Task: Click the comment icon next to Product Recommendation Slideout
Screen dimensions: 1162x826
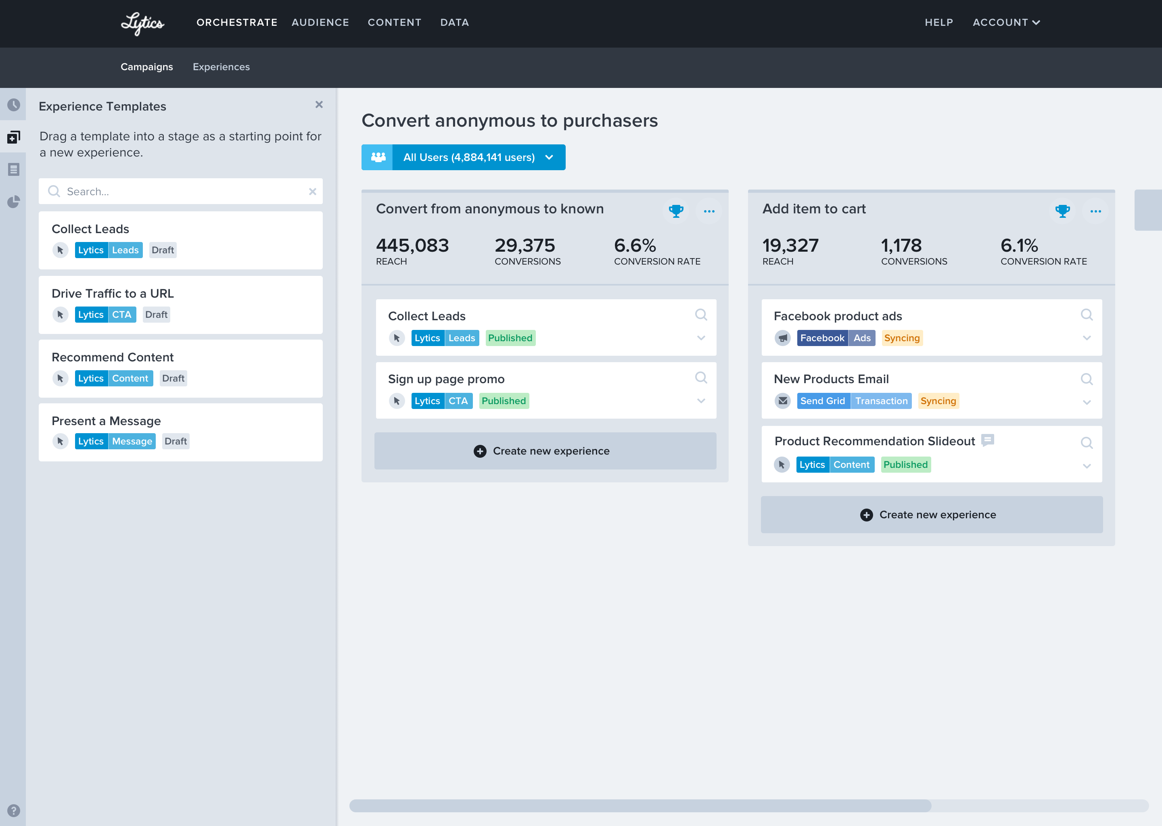Action: (987, 440)
